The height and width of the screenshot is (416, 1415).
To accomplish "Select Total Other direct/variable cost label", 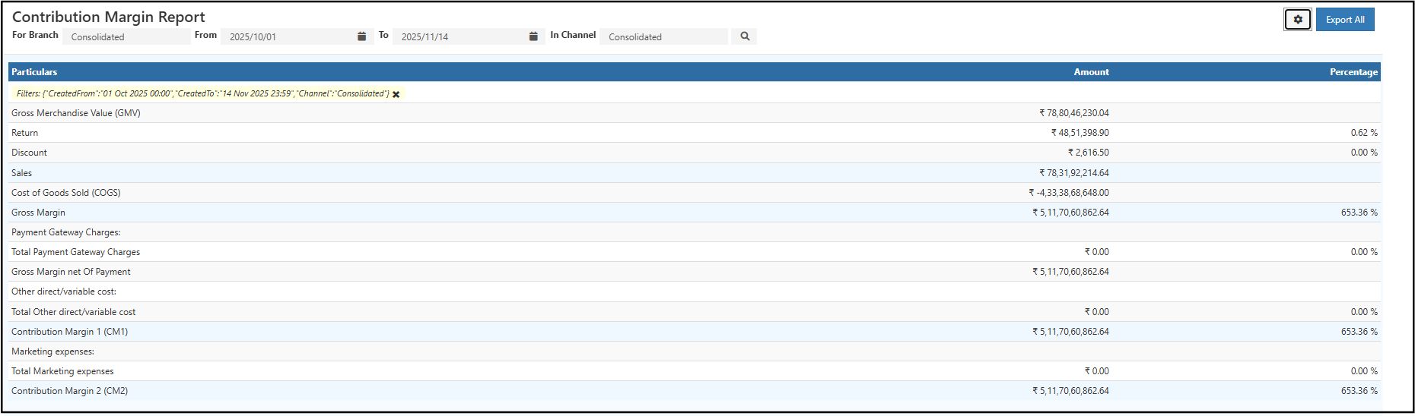I will tap(73, 312).
